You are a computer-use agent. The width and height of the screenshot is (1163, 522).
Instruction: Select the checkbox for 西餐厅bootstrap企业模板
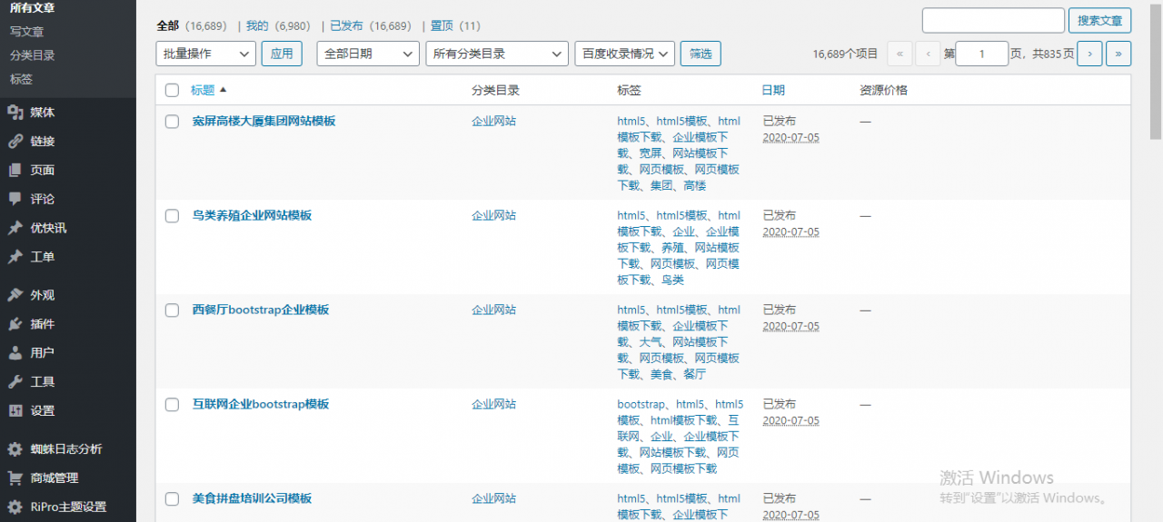click(173, 310)
